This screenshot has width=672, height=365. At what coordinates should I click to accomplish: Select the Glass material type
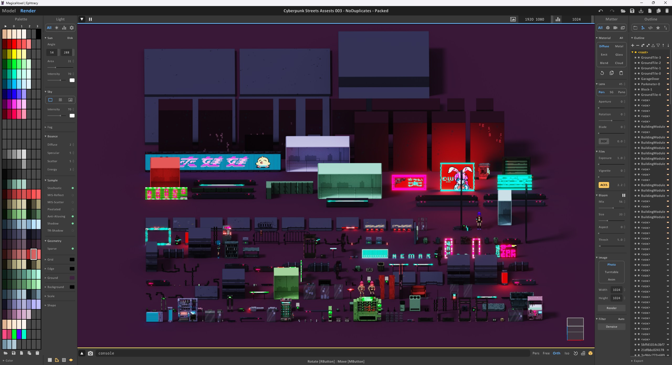click(619, 55)
